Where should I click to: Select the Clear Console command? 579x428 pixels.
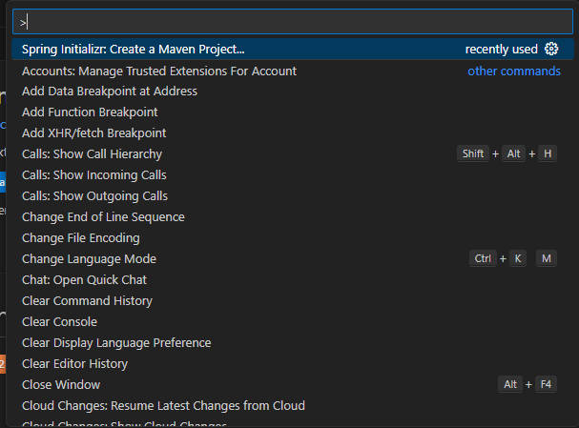(x=293, y=322)
